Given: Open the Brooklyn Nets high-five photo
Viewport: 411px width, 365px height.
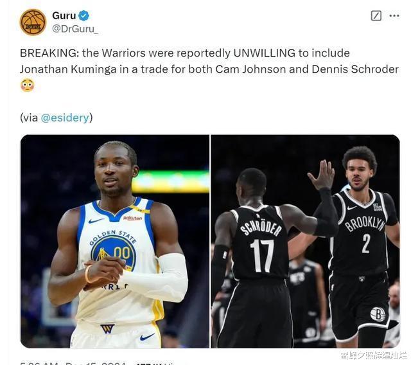Looking at the screenshot, I should pos(306,241).
